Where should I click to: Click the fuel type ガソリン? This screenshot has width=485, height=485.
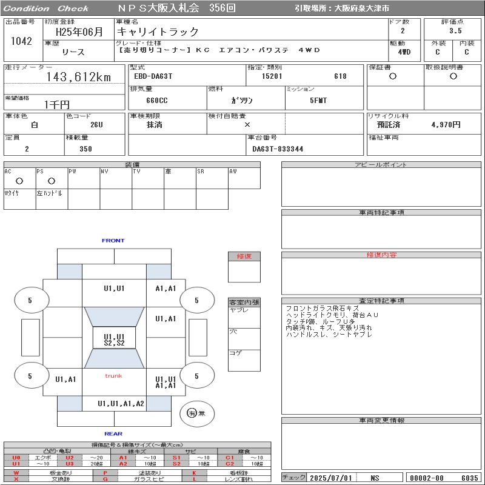[x=241, y=101]
